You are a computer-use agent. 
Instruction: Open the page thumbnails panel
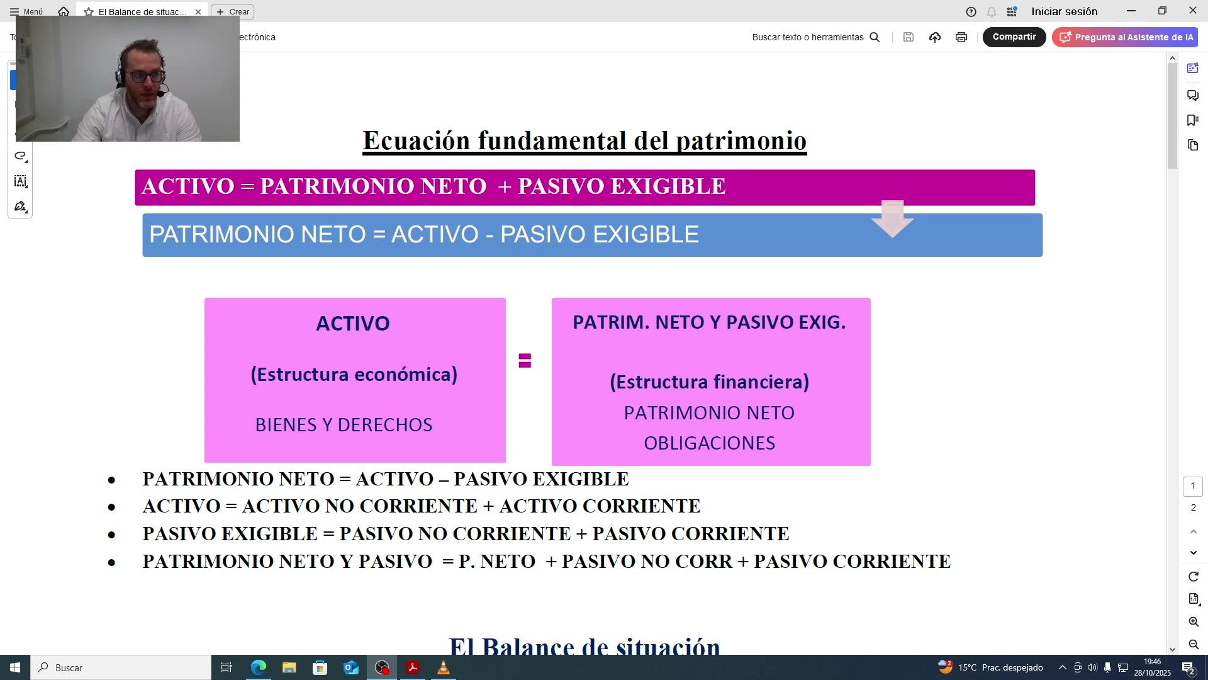point(1192,145)
